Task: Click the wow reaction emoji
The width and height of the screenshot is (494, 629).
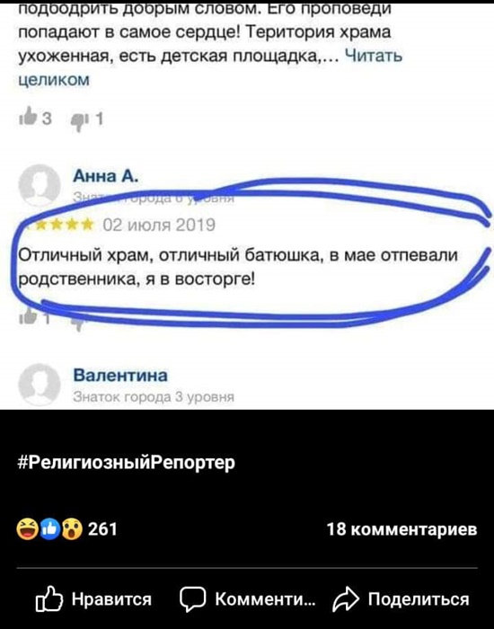Action: 72,529
